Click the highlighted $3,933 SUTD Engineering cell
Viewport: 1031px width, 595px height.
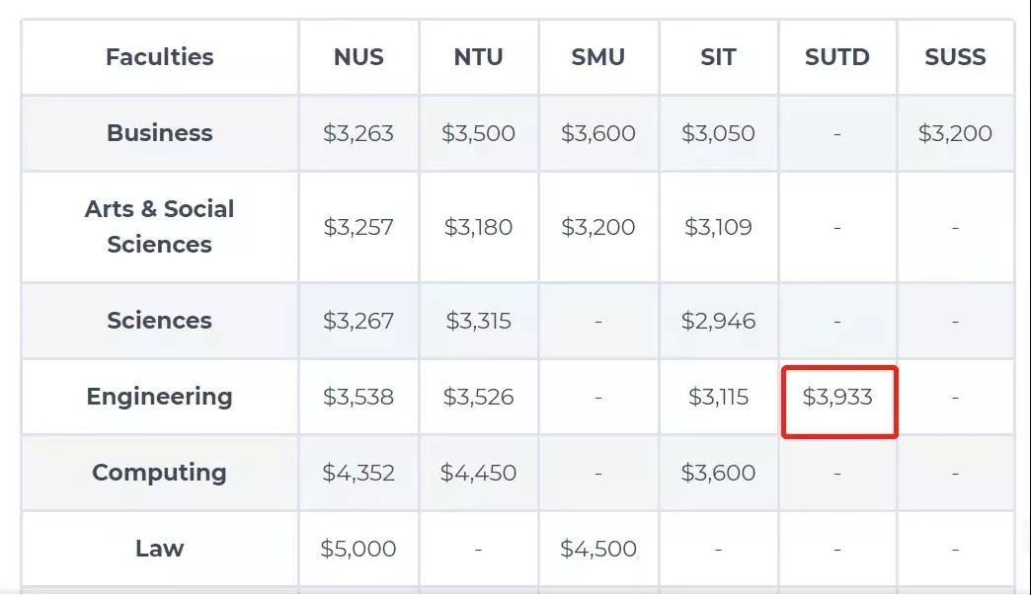coord(837,398)
